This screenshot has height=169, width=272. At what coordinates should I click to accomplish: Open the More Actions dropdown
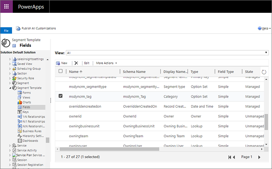point(106,63)
